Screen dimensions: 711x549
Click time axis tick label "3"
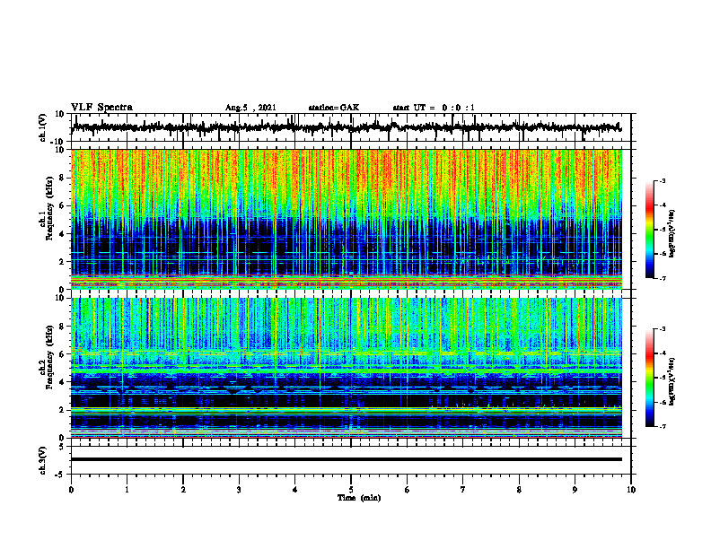pyautogui.click(x=239, y=490)
